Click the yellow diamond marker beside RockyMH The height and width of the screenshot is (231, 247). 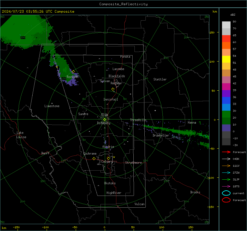pyautogui.click(x=73, y=72)
